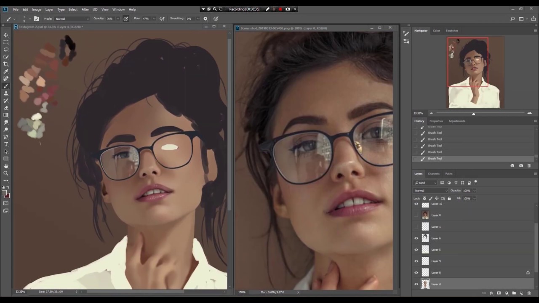
Task: Open the layer filter Kind dropdown
Action: pyautogui.click(x=425, y=183)
